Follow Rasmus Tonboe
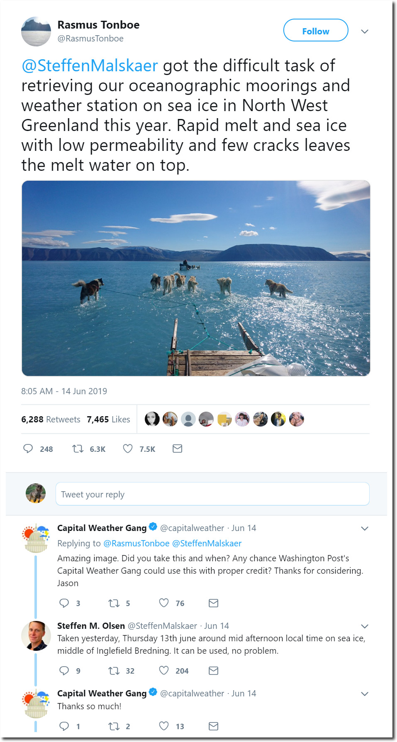The height and width of the screenshot is (742, 397). [x=316, y=30]
